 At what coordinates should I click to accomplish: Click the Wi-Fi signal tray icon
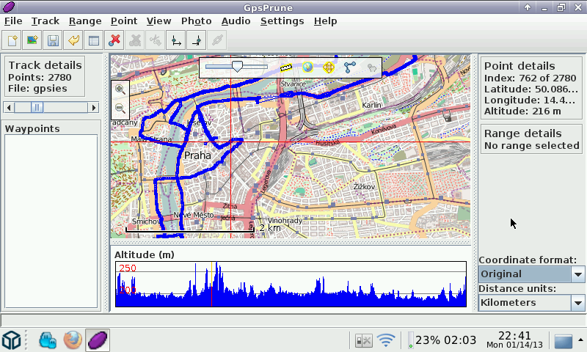[x=386, y=340]
